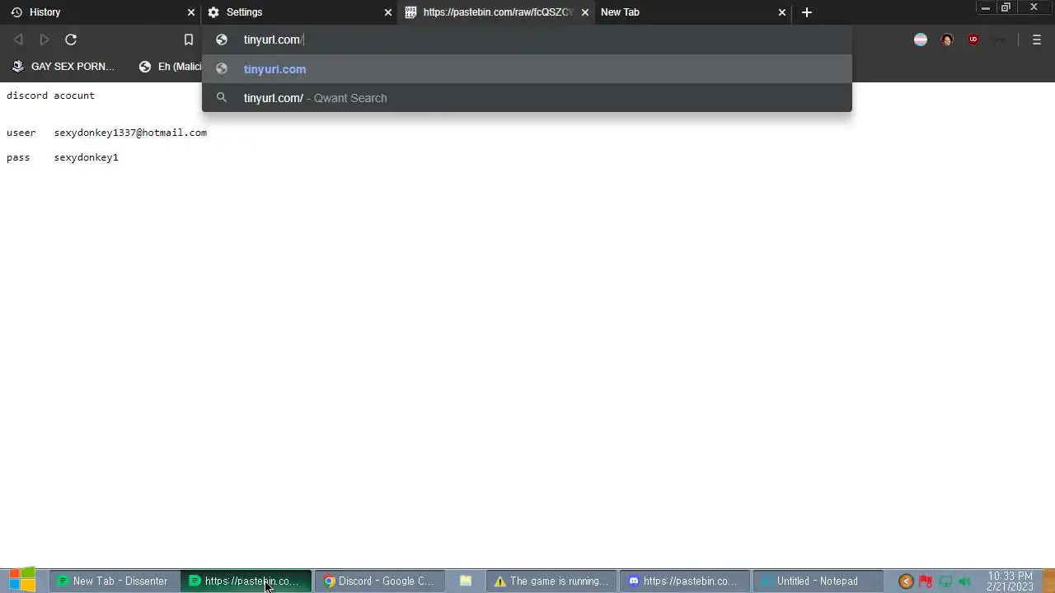This screenshot has width=1055, height=593.
Task: Close the Settings tab
Action: [388, 12]
